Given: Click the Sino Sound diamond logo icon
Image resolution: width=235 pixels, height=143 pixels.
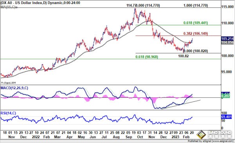Looking at the screenshot, I should click(201, 134).
